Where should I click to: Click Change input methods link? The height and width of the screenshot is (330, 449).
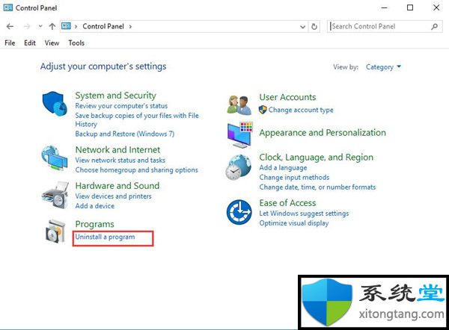[294, 177]
